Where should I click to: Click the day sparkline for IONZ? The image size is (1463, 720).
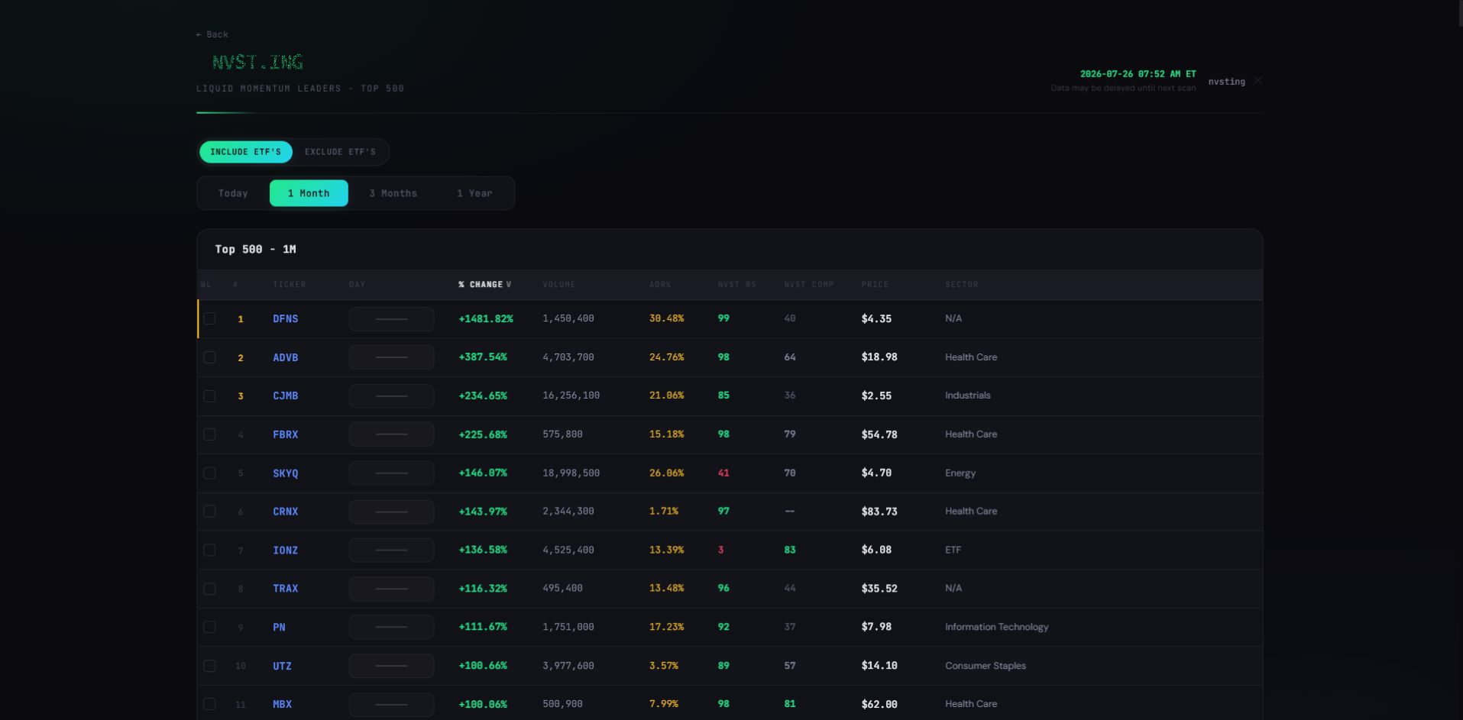point(391,550)
